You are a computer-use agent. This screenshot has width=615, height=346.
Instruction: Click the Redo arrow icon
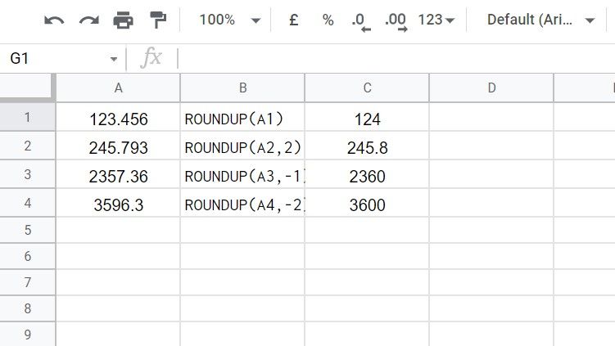point(88,20)
